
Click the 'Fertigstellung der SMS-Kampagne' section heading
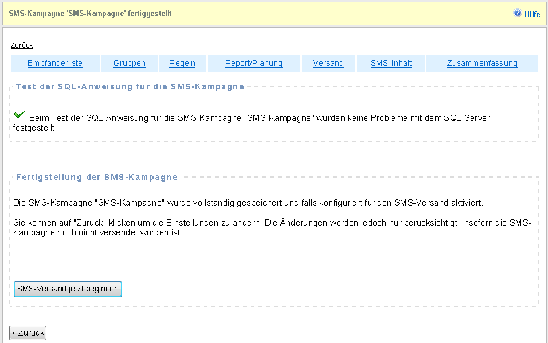pos(97,177)
